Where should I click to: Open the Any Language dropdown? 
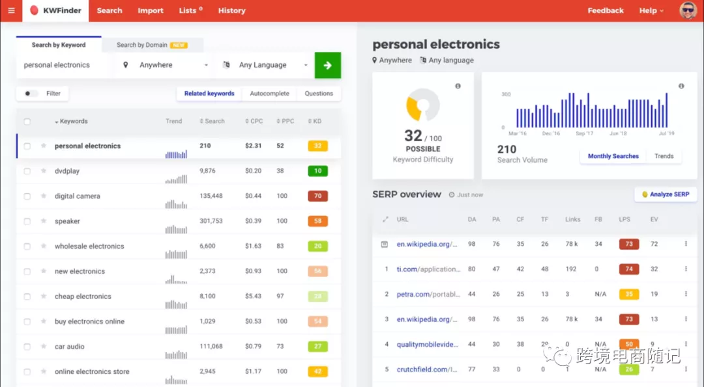tap(266, 65)
